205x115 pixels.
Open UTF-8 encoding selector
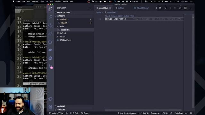click(x=165, y=113)
